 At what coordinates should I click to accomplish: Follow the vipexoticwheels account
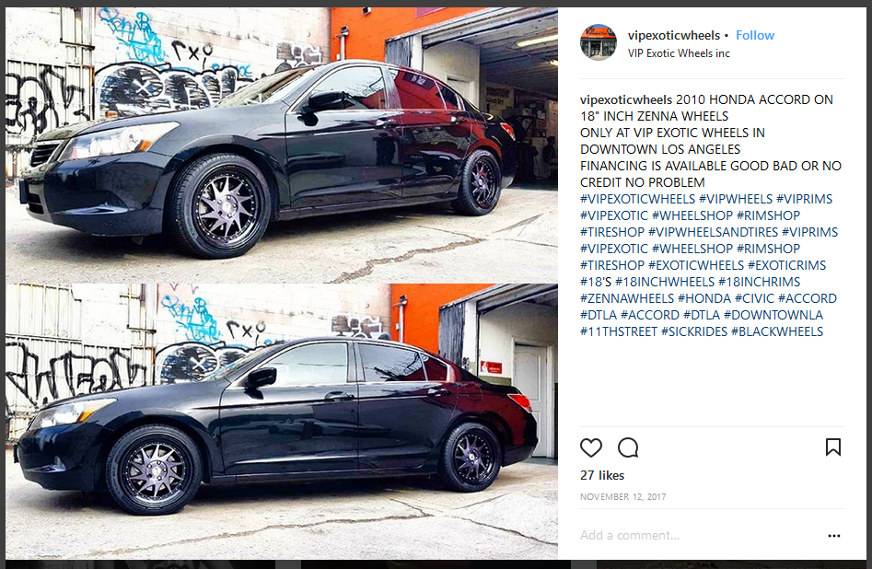coord(755,35)
